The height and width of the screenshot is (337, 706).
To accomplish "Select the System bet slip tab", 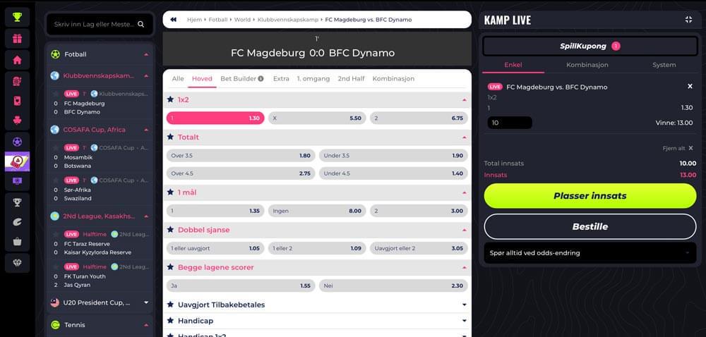I will tap(664, 65).
